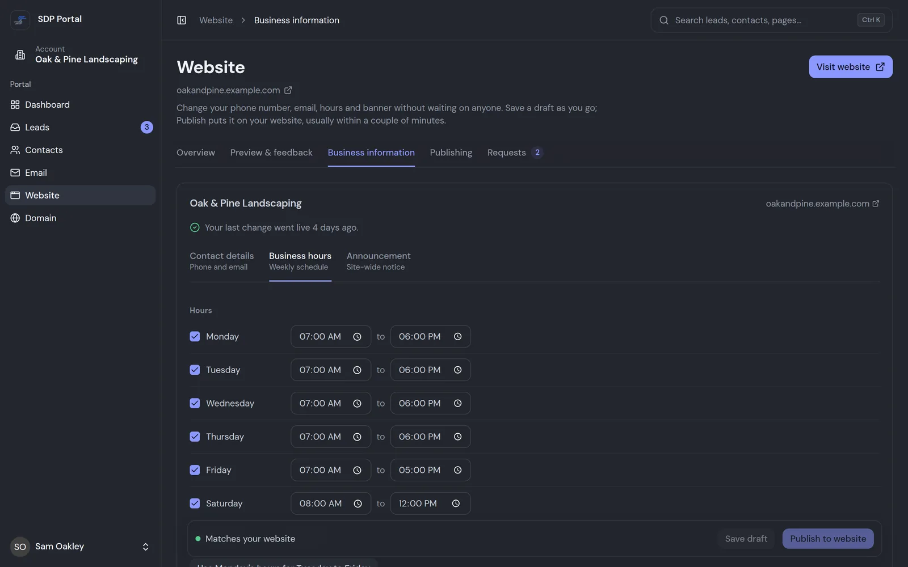Image resolution: width=908 pixels, height=567 pixels.
Task: Uncheck the Saturday checkbox
Action: 195,503
